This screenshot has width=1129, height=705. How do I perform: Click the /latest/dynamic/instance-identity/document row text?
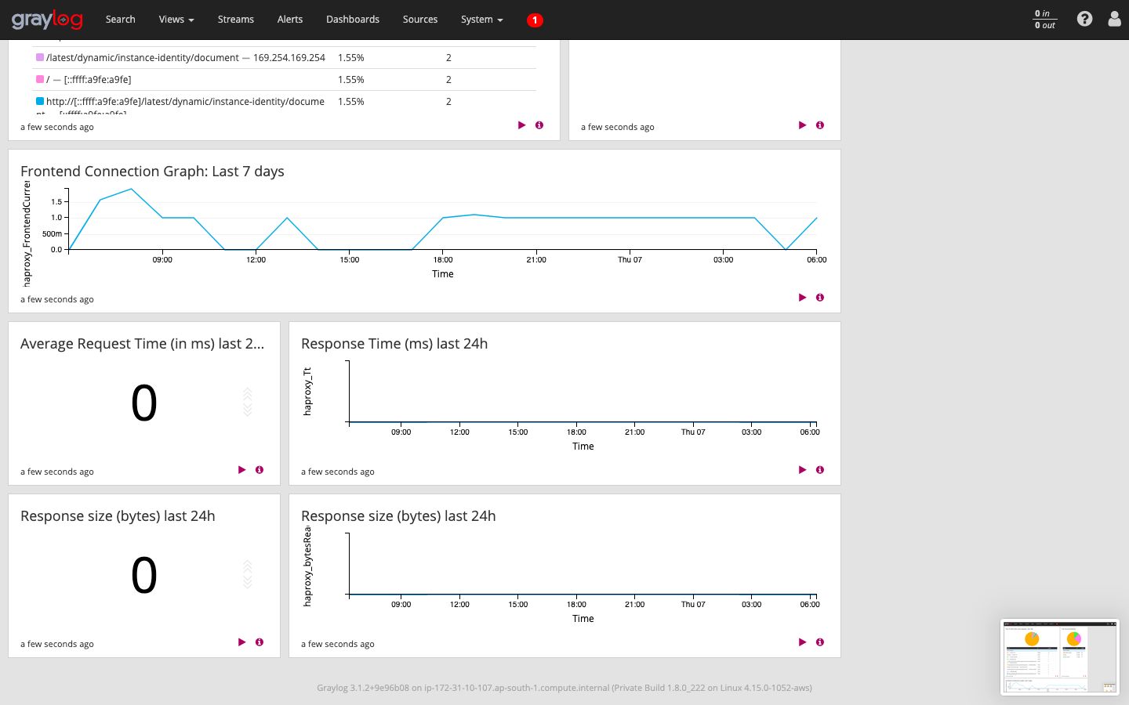click(x=186, y=57)
